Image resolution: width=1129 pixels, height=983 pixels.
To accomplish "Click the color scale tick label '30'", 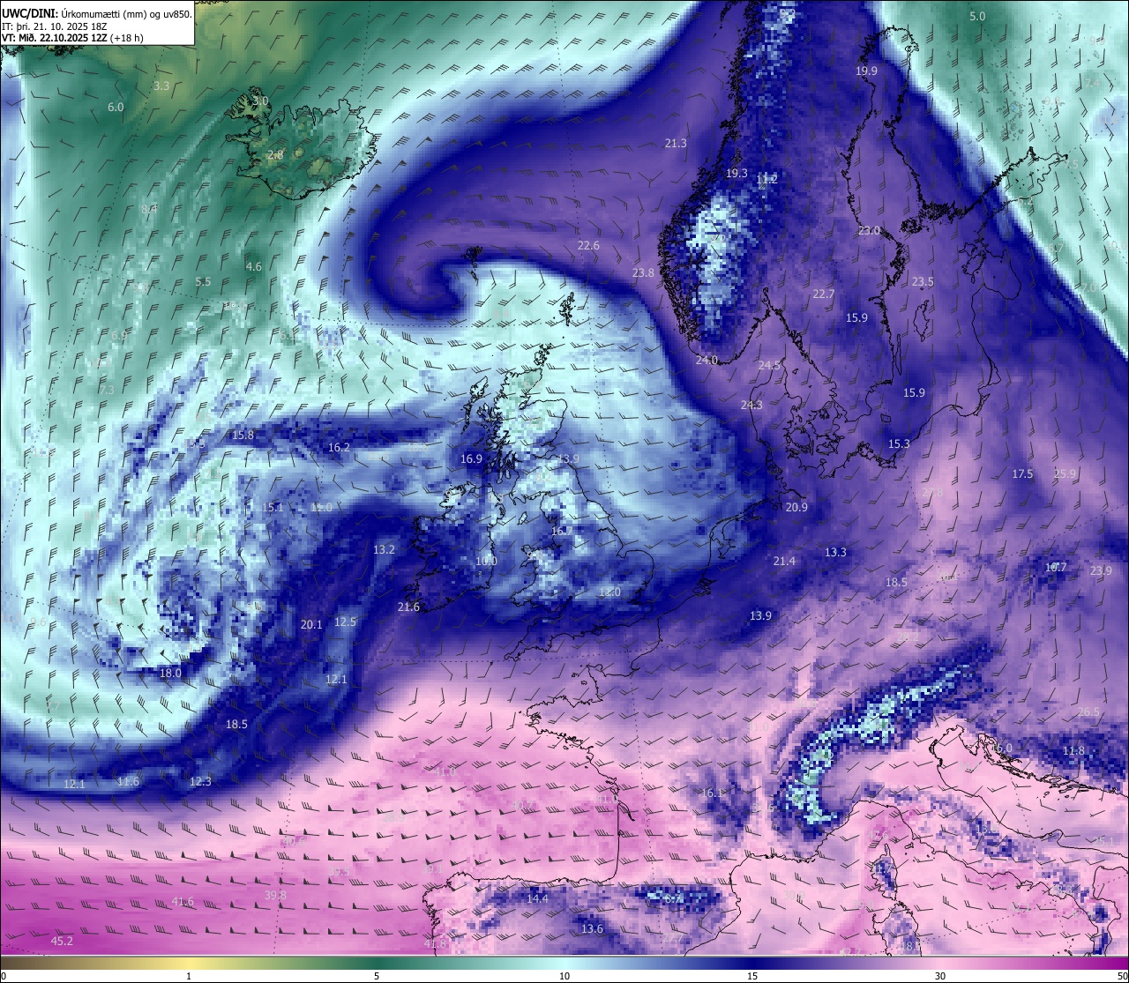I will pos(940,976).
